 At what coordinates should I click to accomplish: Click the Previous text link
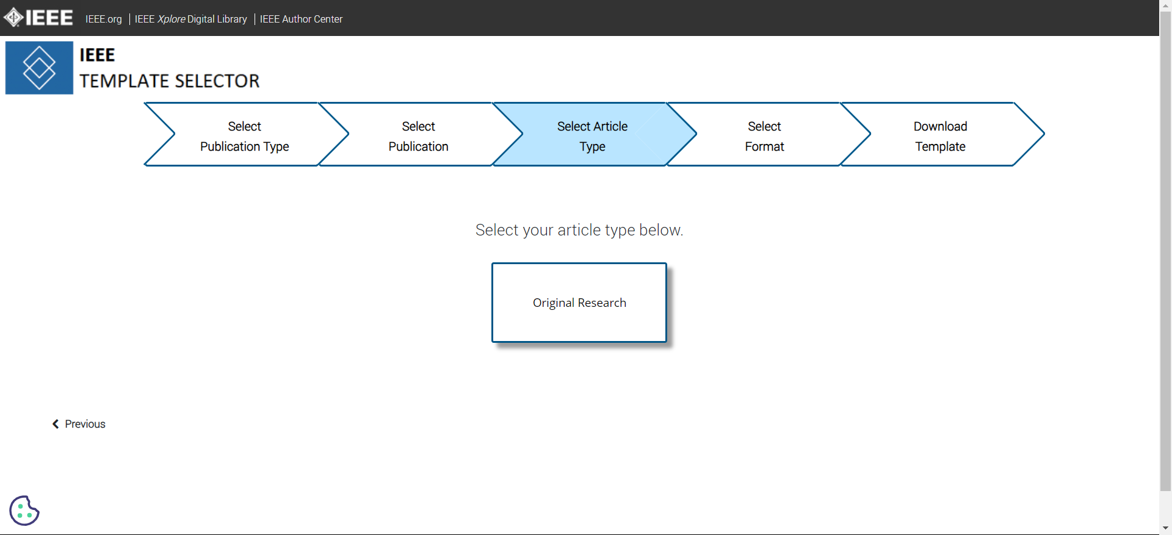click(x=85, y=424)
